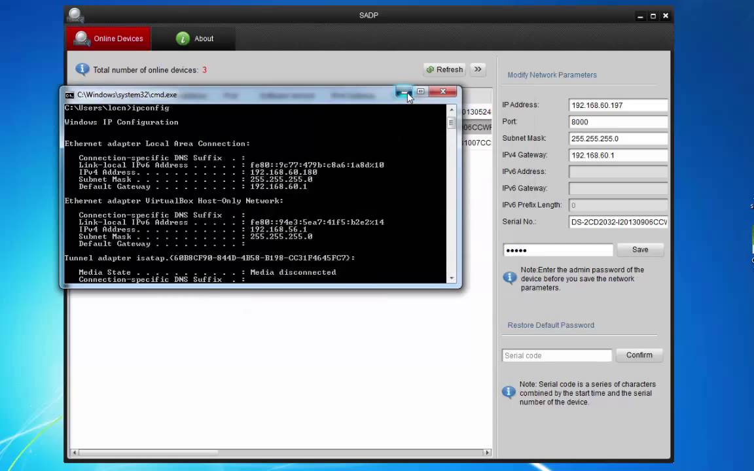The image size is (754, 471).
Task: Click 'Media disconnected' text in cmd
Action: pos(293,272)
